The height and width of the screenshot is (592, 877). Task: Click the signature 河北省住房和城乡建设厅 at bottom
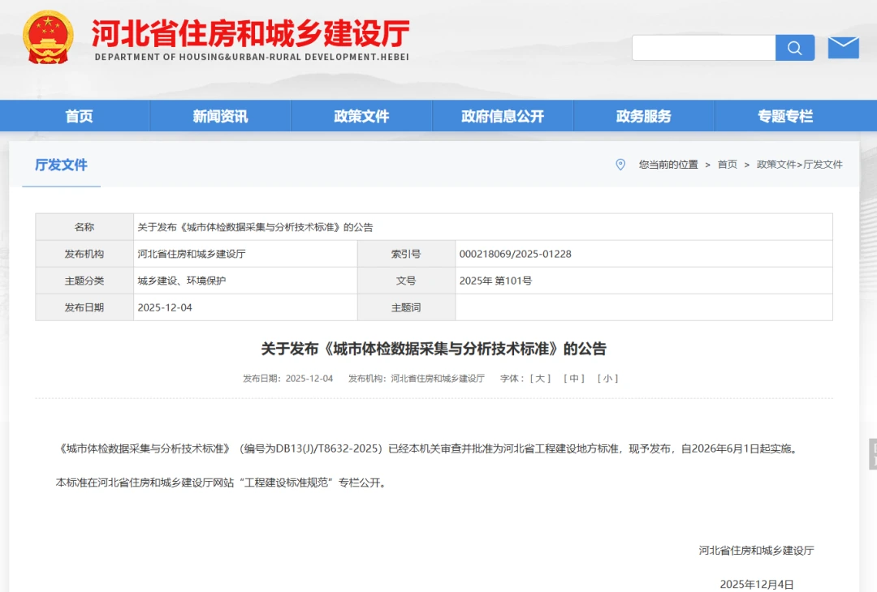[x=756, y=551]
